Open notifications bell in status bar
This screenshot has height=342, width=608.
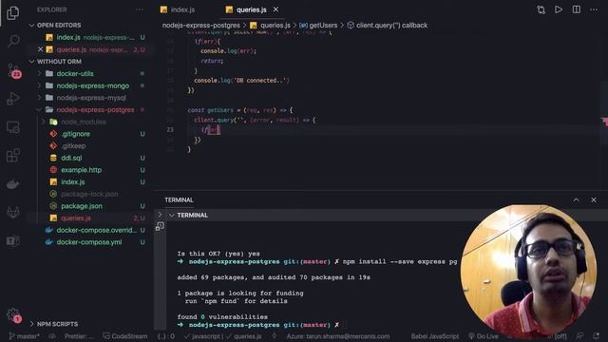[x=596, y=336]
